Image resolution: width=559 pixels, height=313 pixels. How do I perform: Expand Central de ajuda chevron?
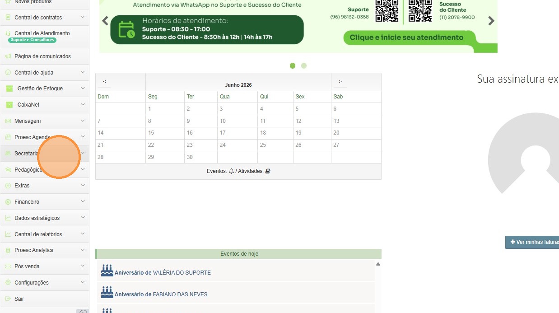(83, 72)
